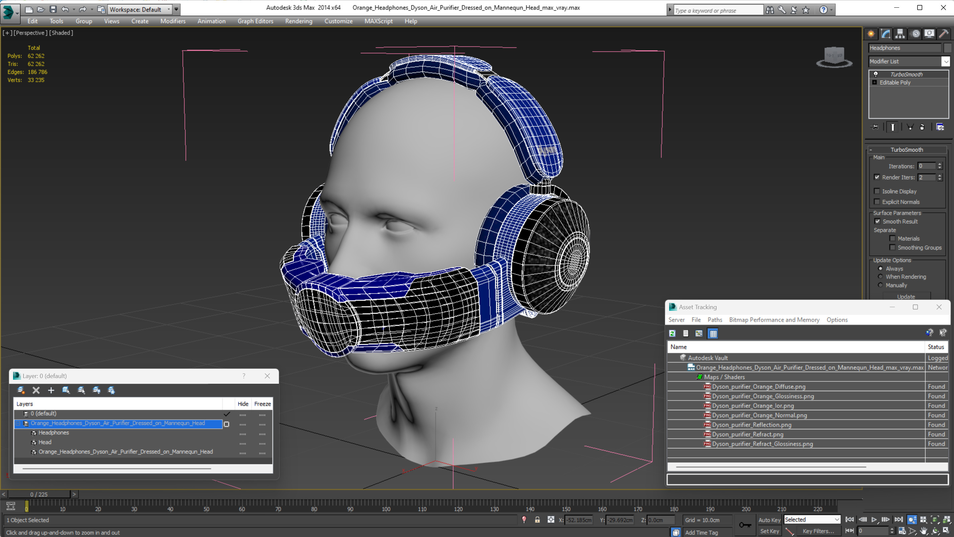Image resolution: width=954 pixels, height=537 pixels.
Task: Click the Delete layer X icon
Action: [x=36, y=390]
